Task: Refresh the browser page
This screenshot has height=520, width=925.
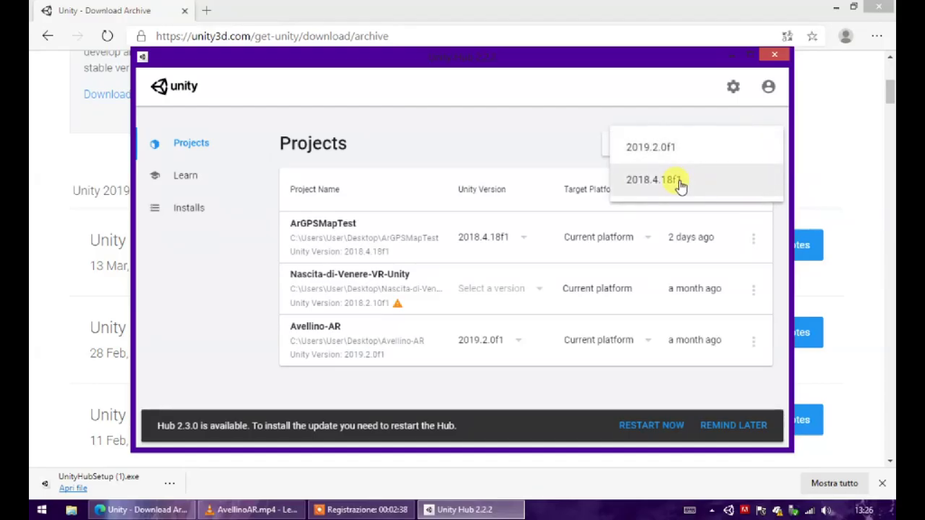Action: pyautogui.click(x=107, y=36)
